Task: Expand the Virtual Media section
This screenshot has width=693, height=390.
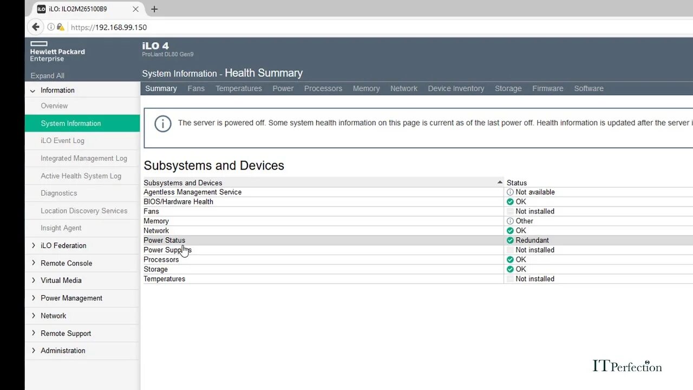Action: pyautogui.click(x=34, y=281)
